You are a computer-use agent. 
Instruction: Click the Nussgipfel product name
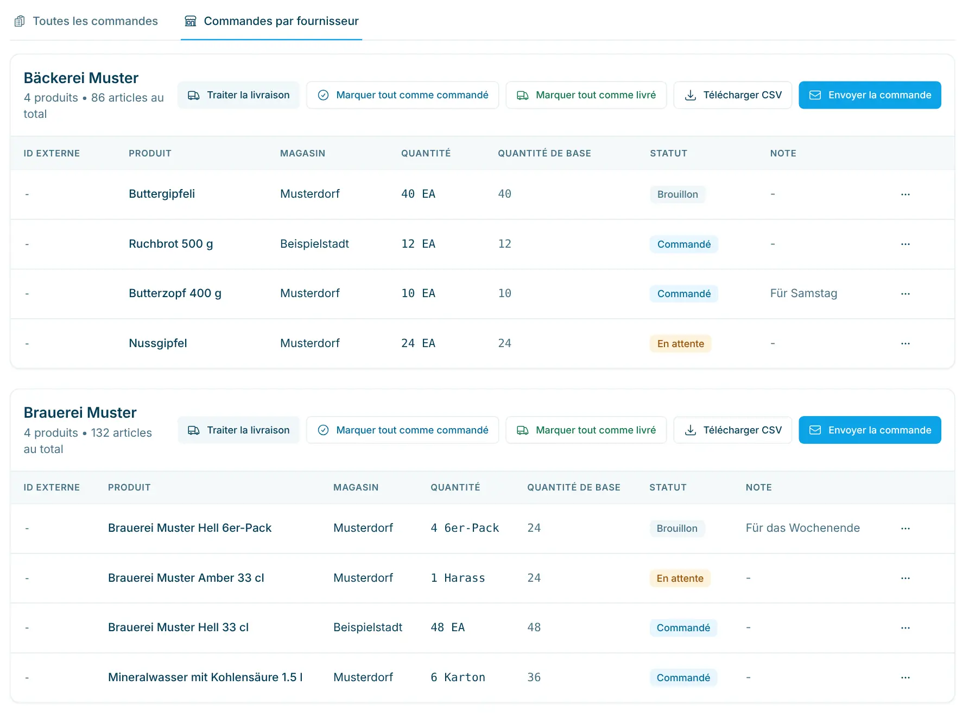click(158, 343)
